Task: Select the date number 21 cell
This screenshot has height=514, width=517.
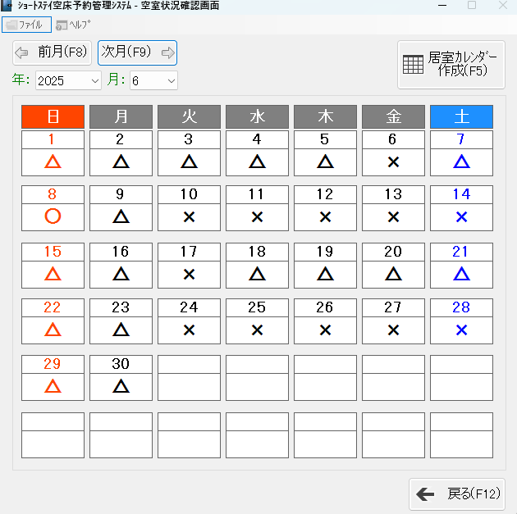Action: (x=461, y=252)
